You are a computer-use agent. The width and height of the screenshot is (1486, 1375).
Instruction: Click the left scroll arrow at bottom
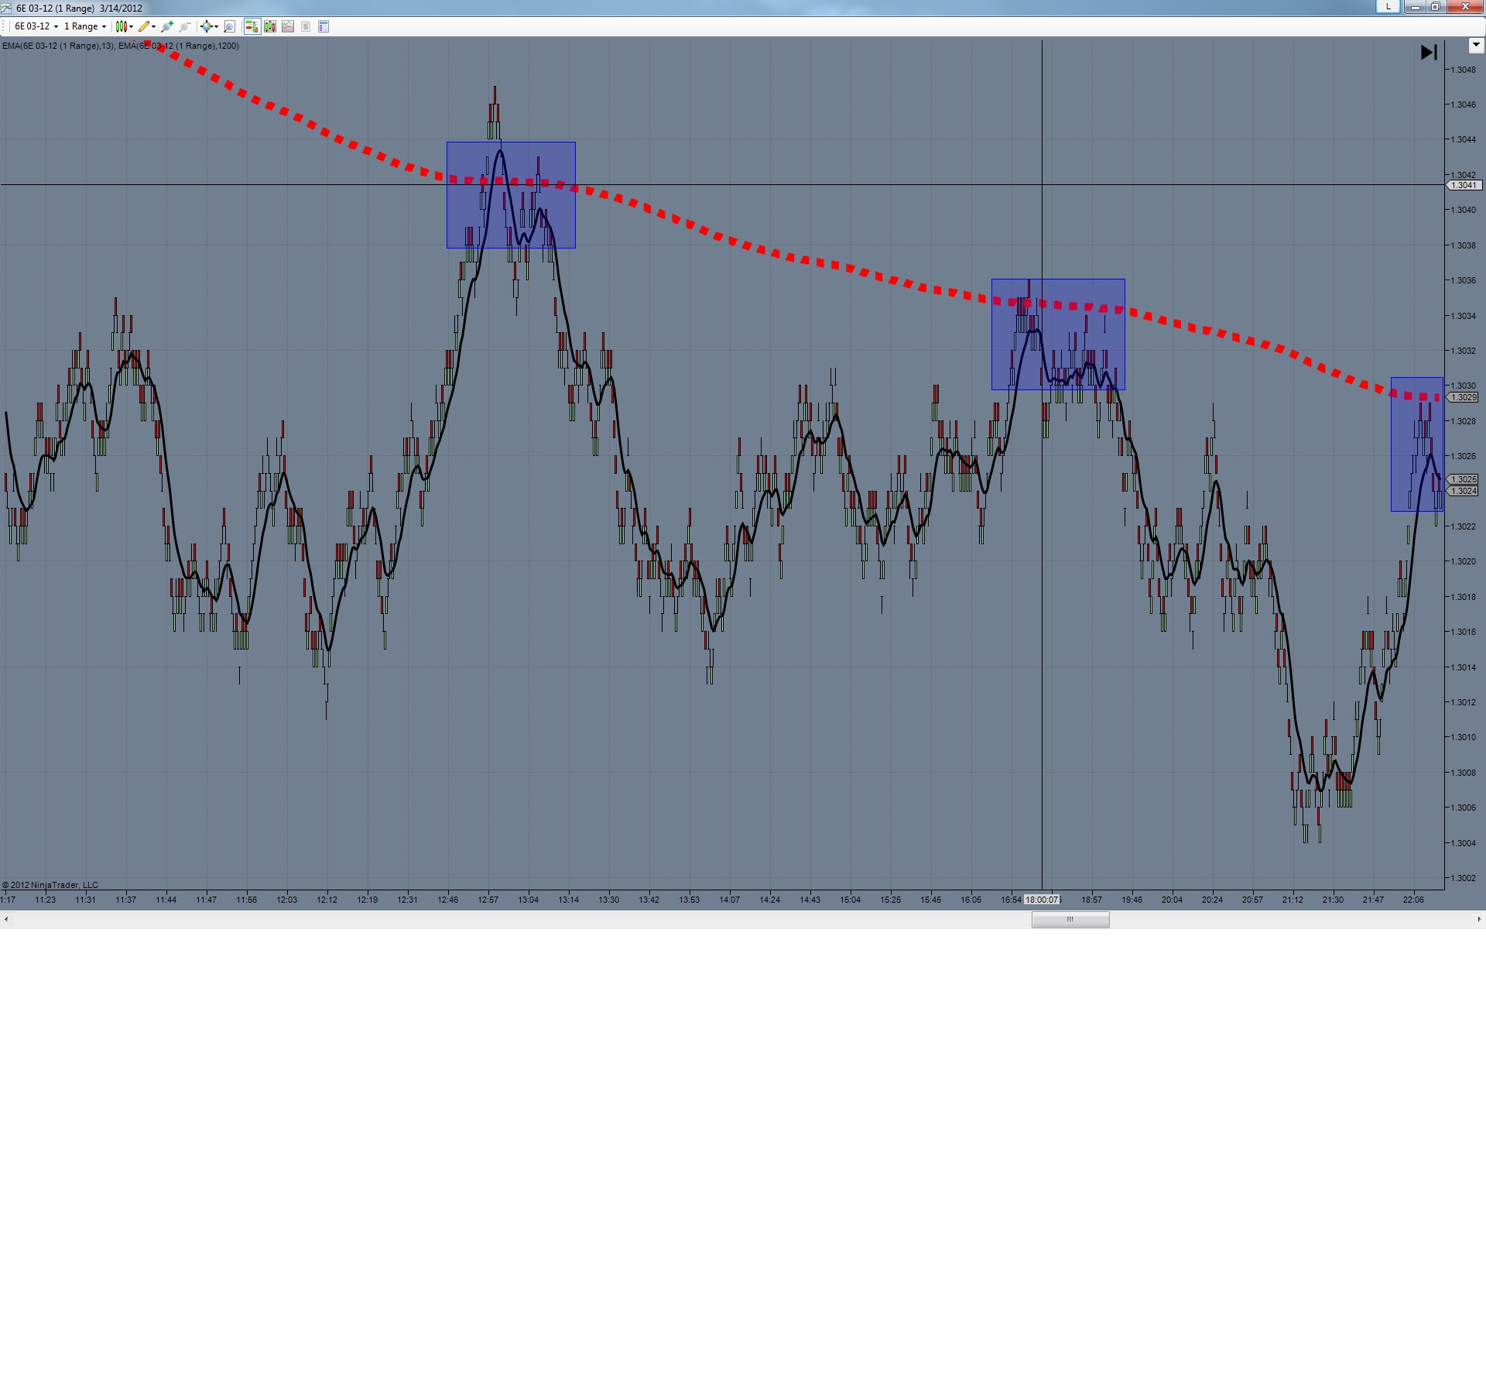pos(6,919)
